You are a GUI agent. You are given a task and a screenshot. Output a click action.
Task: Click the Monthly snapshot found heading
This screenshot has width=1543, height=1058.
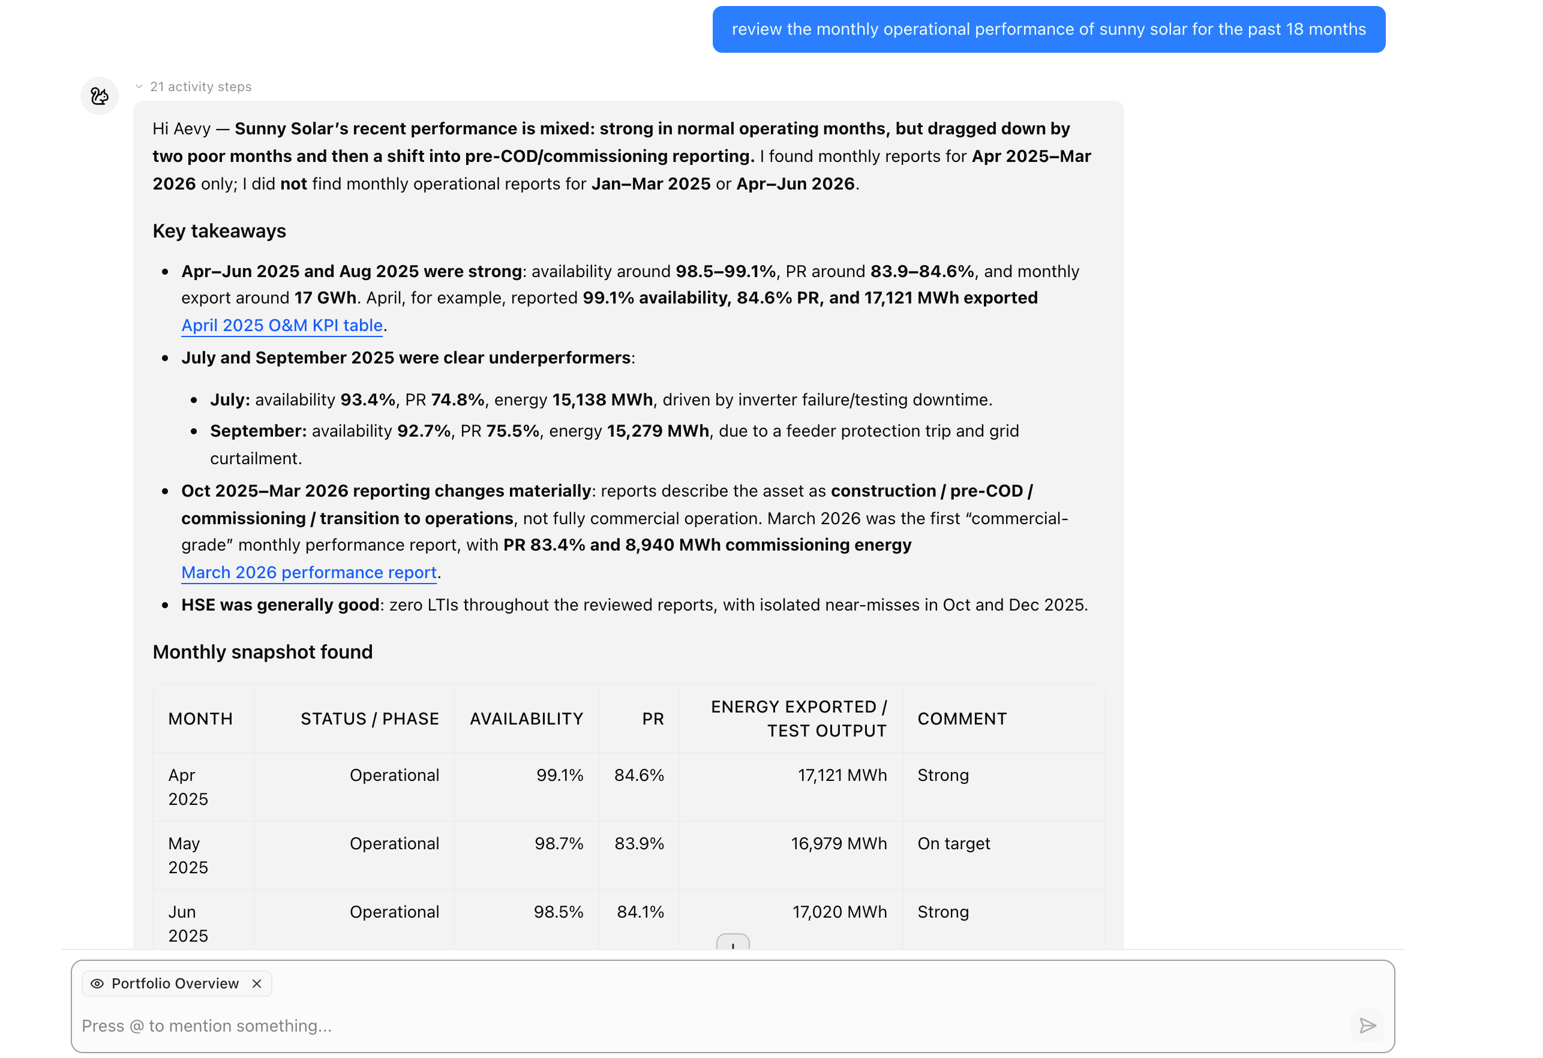pyautogui.click(x=262, y=652)
